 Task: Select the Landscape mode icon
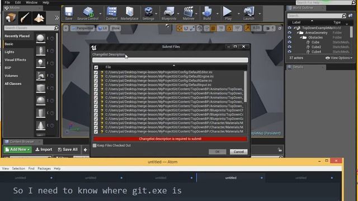[x=39, y=18]
